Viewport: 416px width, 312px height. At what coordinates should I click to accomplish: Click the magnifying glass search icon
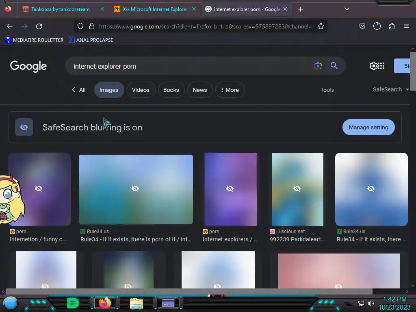[x=334, y=66]
